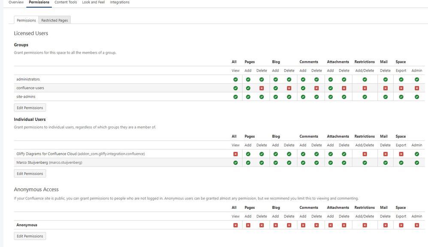Click Edit Permissions under Groups

click(30, 108)
